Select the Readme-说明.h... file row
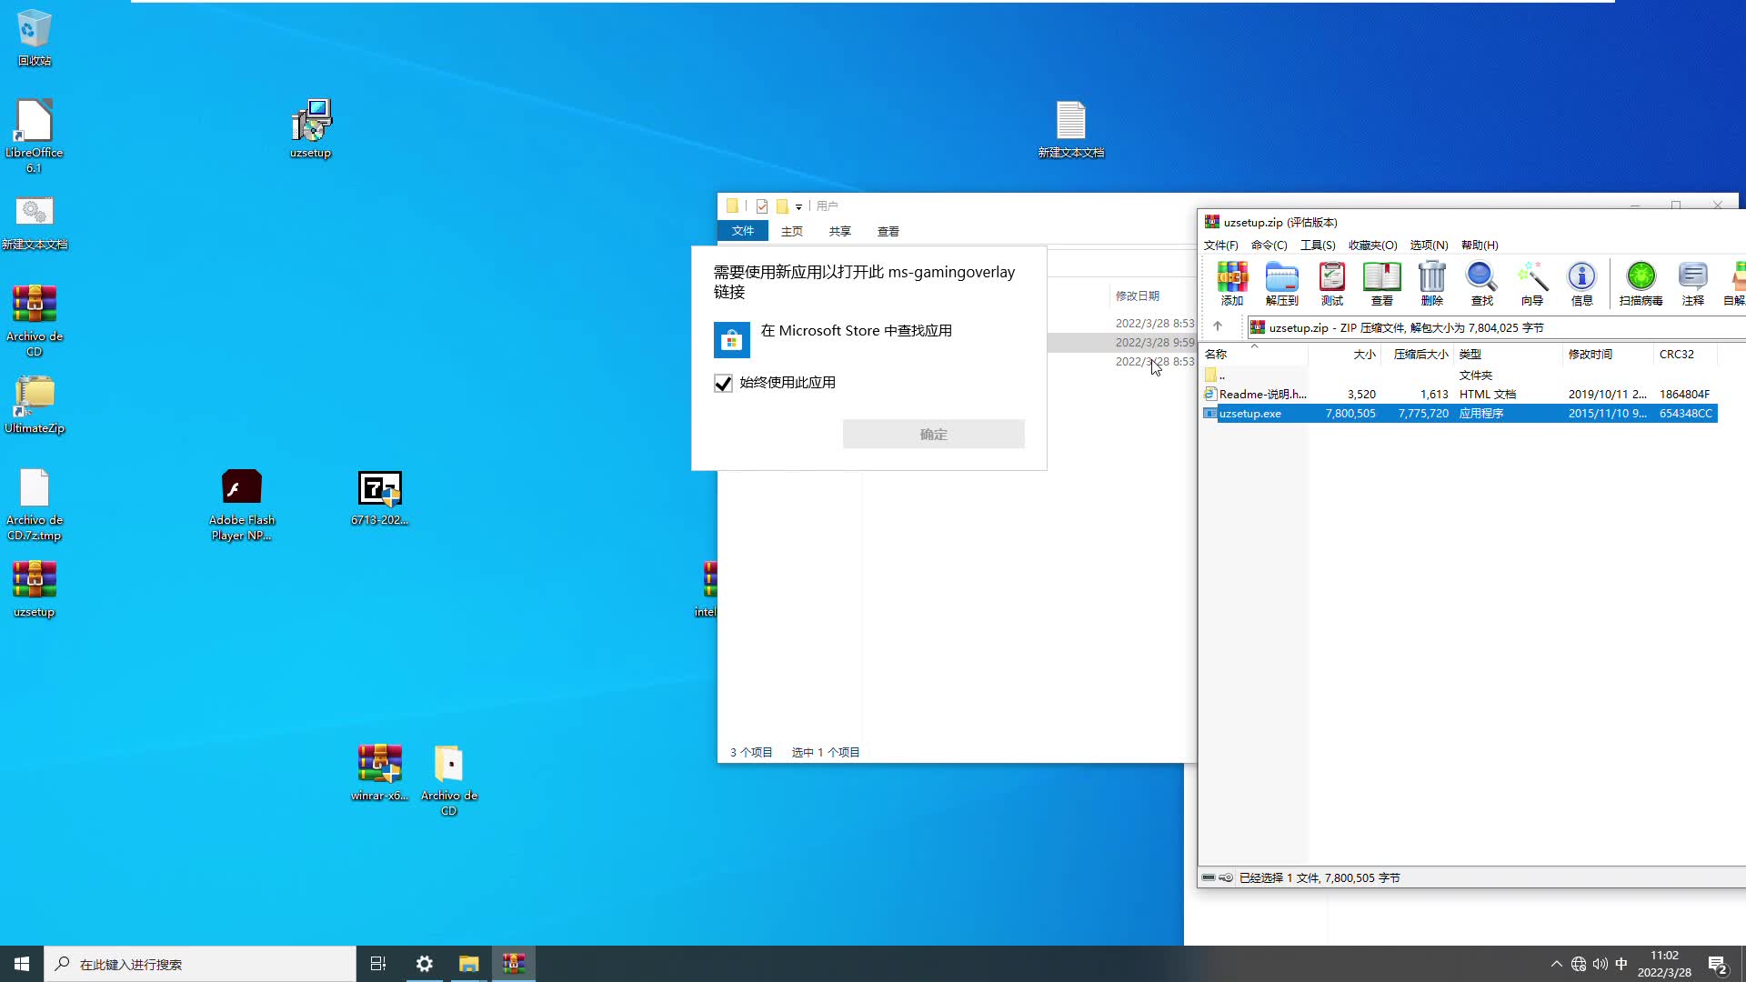1746x982 pixels. click(1460, 395)
